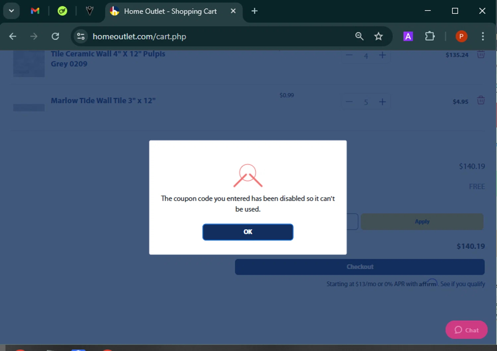
Task: Open Marlow Tide Wall Tile 3" x 12" link
Action: [103, 101]
